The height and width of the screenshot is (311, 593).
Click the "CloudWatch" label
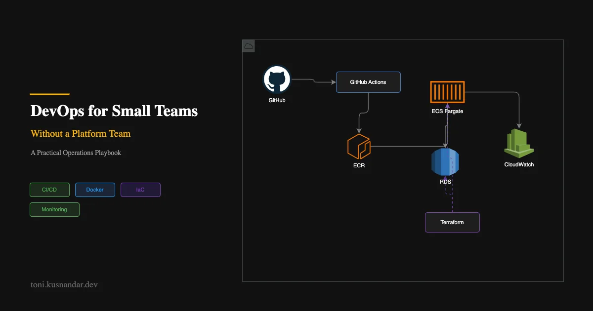[x=519, y=164]
